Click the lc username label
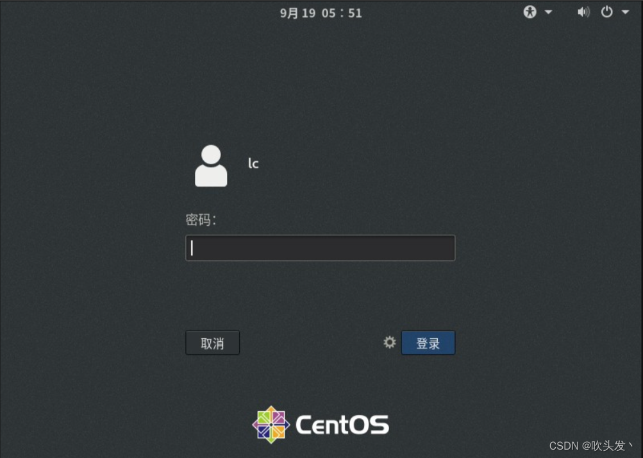This screenshot has width=643, height=458. click(x=253, y=164)
